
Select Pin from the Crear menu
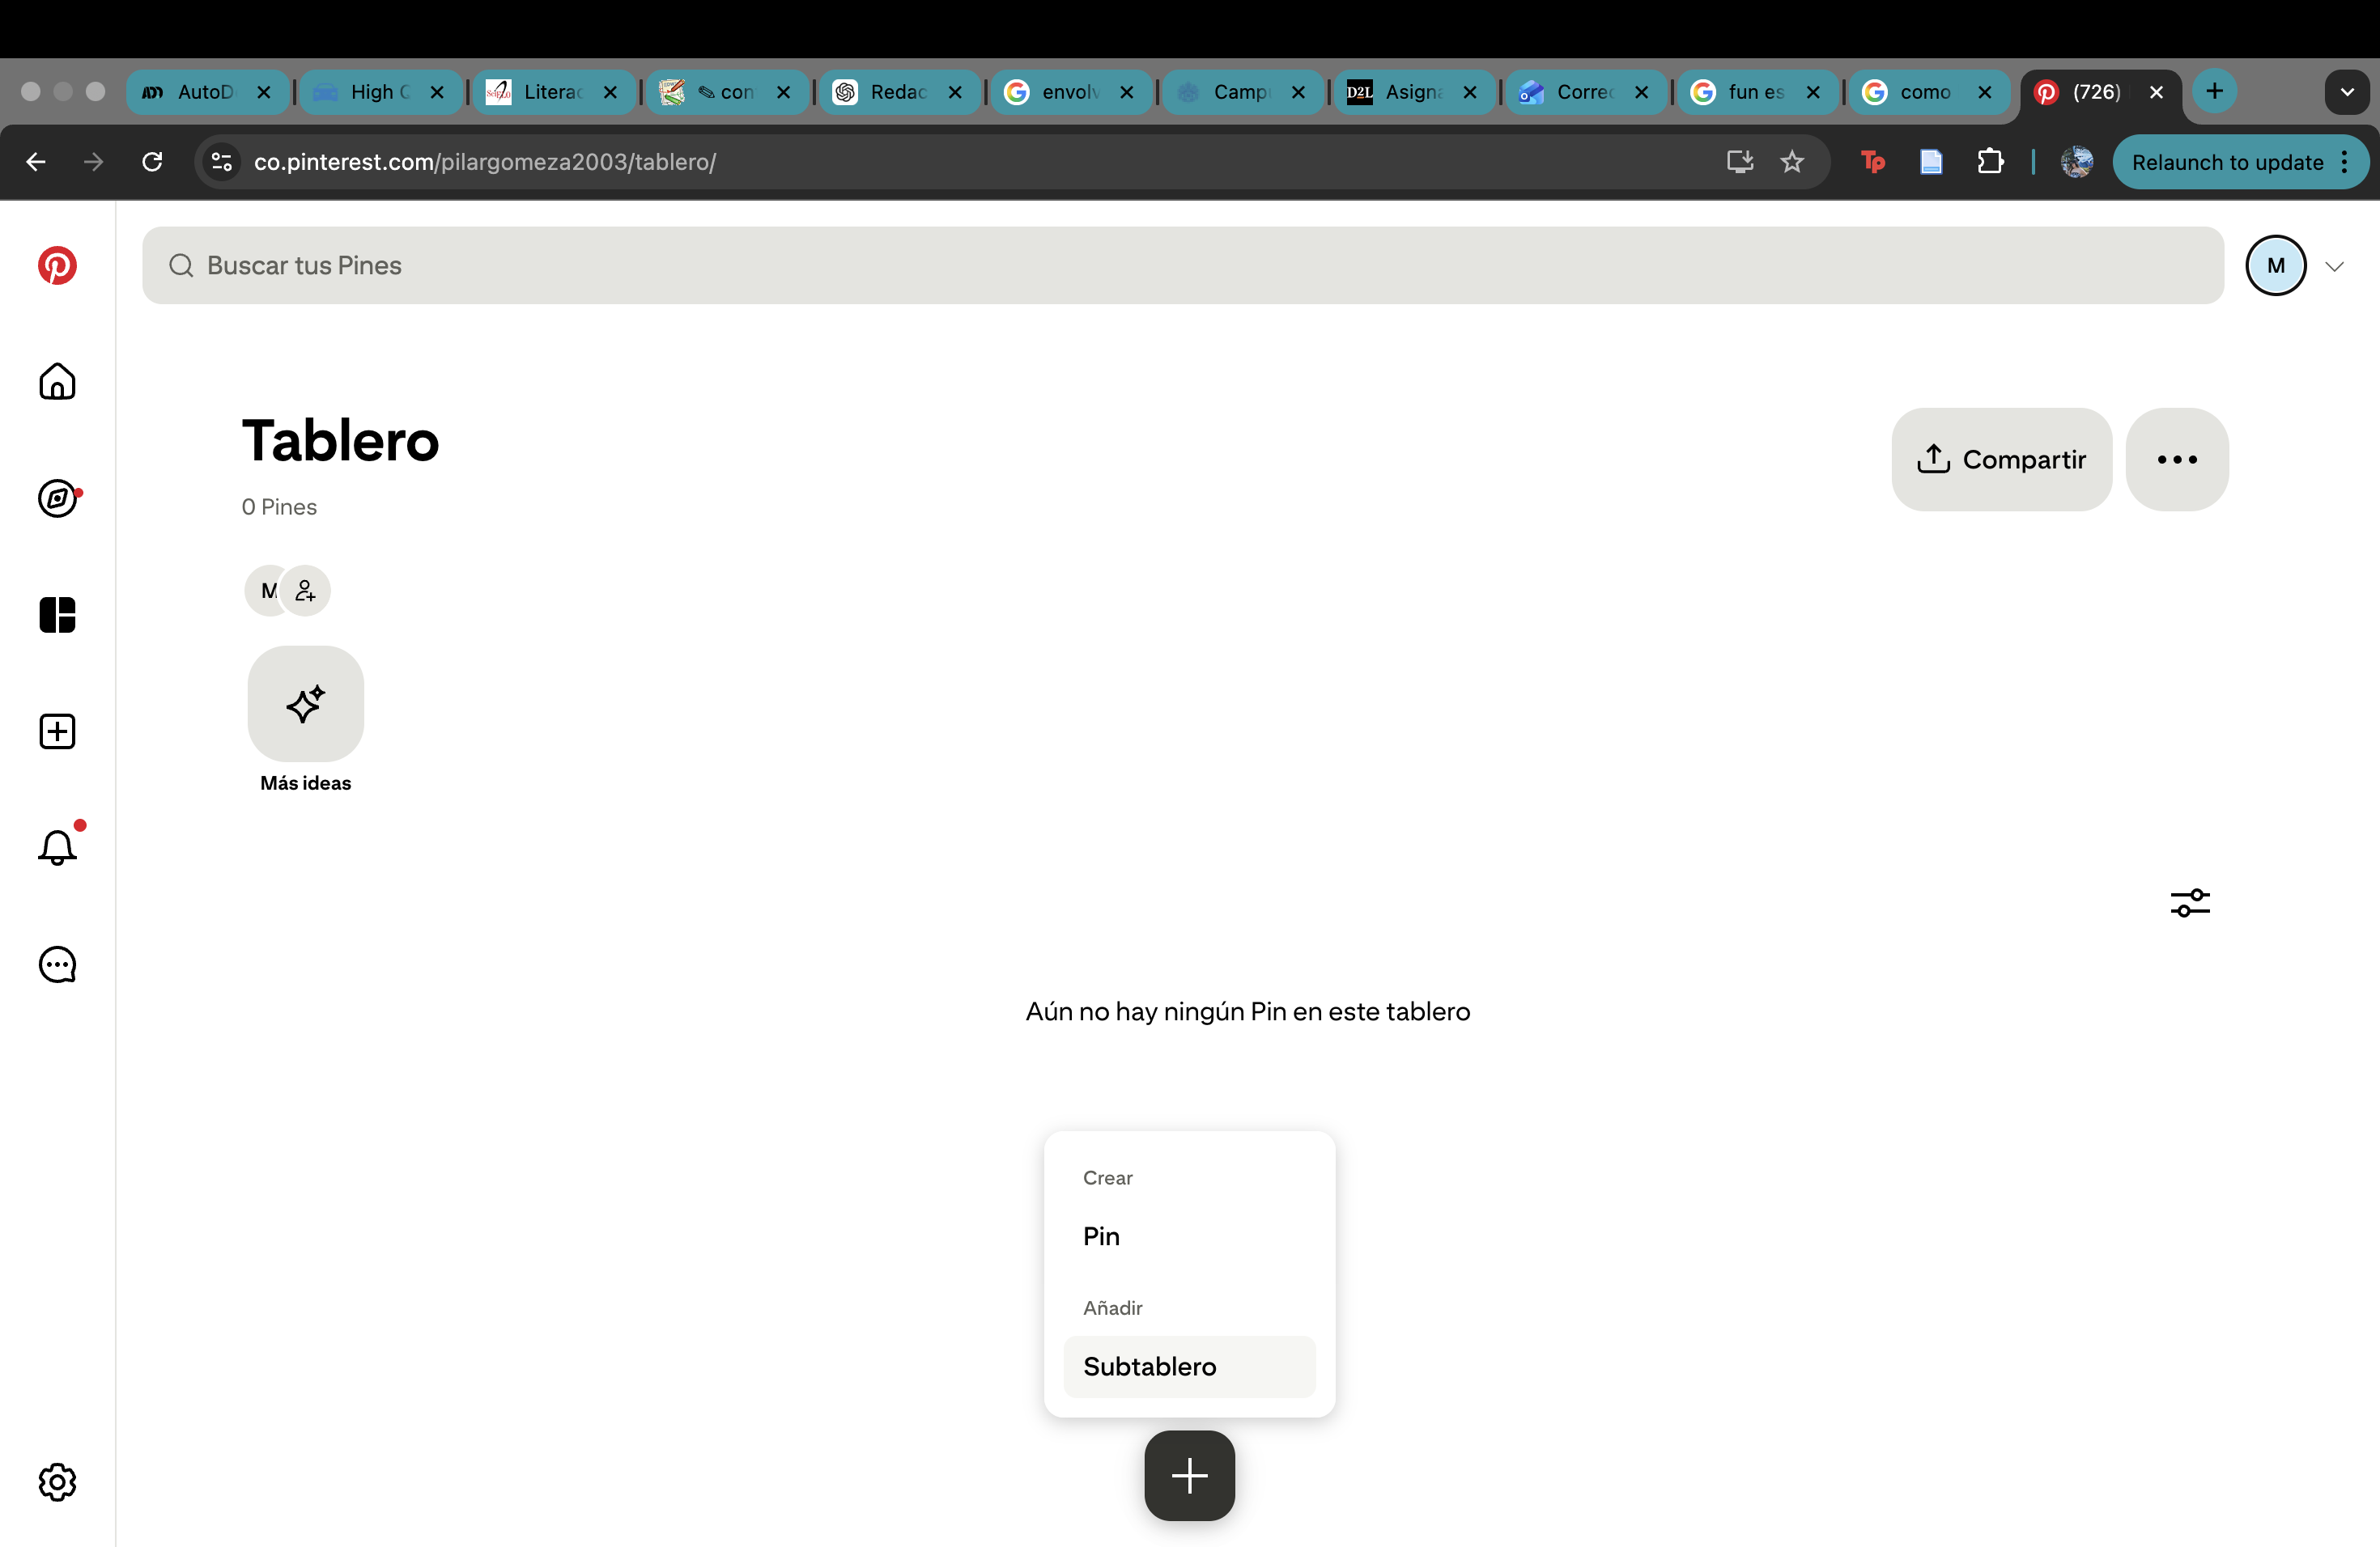(x=1101, y=1236)
